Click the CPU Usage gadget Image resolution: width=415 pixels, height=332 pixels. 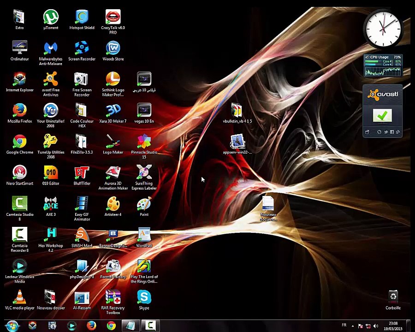click(383, 65)
